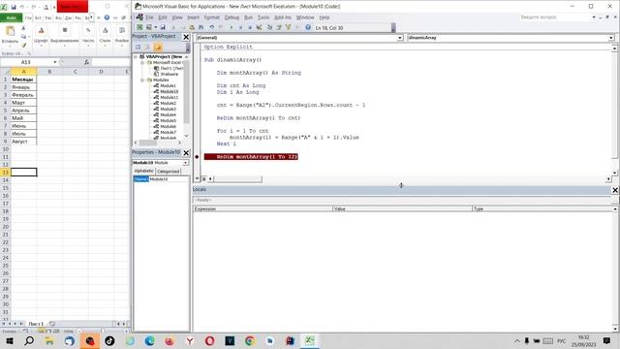The image size is (620, 349).
Task: Click the Paste icon in VBA toolbar
Action: point(192,27)
